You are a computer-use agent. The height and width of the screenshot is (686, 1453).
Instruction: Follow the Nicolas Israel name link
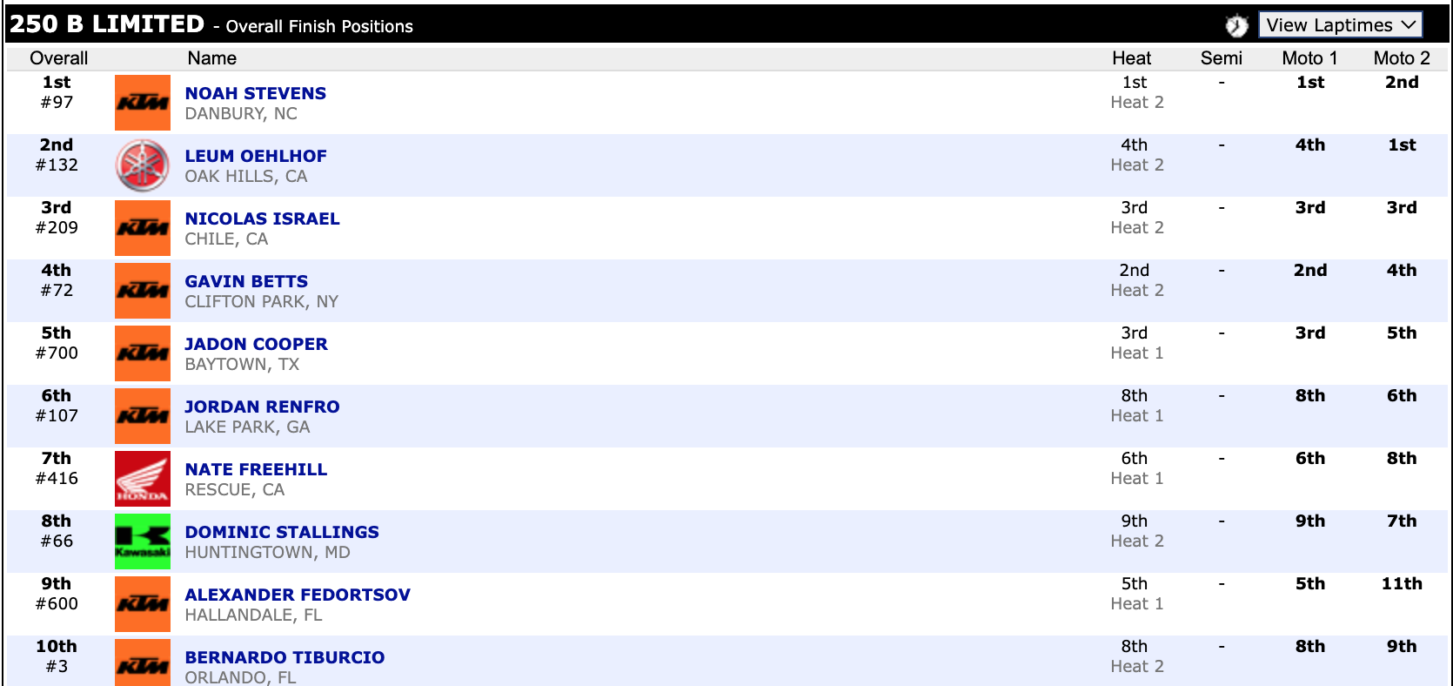click(x=262, y=219)
